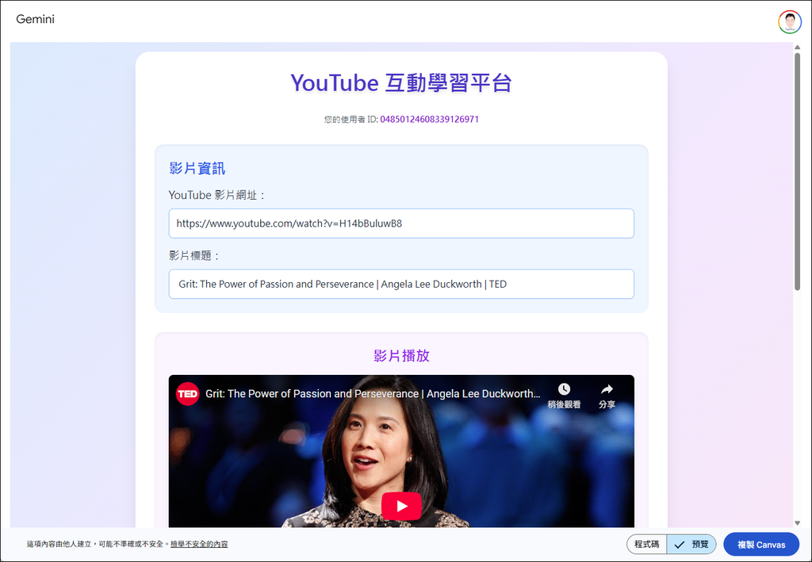Screen dimensions: 812x562
Task: Click the scrollbar down arrow
Action: click(x=798, y=522)
